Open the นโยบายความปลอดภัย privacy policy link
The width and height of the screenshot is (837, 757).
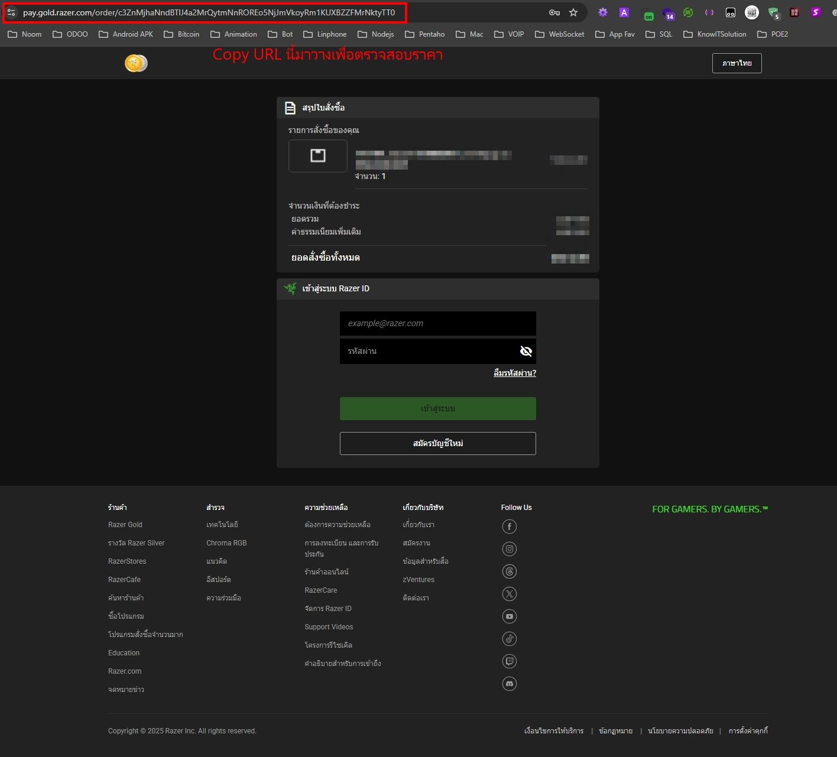point(680,731)
